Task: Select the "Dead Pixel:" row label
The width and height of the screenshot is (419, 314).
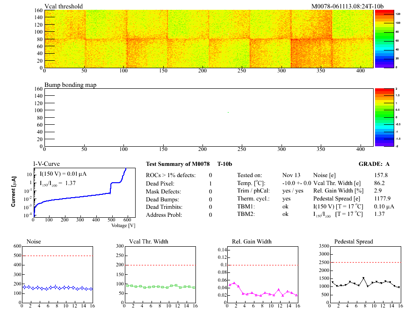Action: pyautogui.click(x=160, y=184)
